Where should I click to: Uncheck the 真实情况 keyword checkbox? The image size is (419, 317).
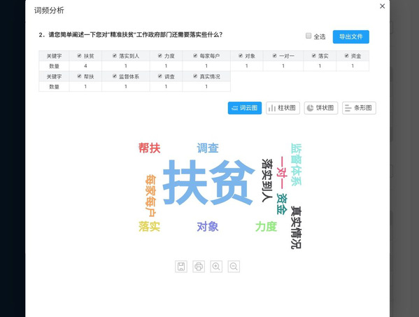195,76
